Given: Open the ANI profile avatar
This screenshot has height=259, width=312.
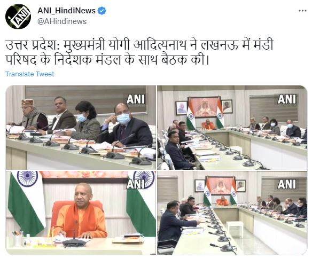Looking at the screenshot, I should coord(18,16).
